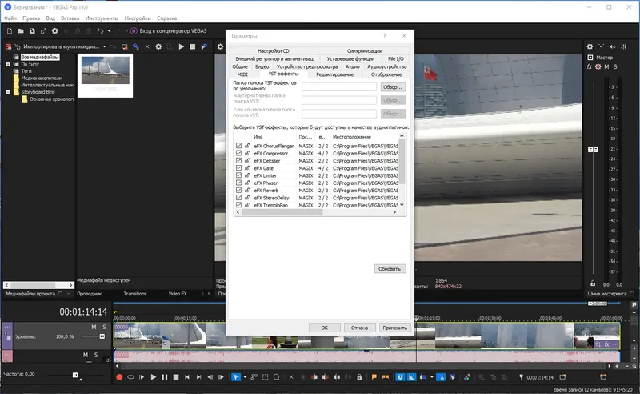Click the Stop button in transport controls
640x394 pixels.
pyautogui.click(x=176, y=377)
